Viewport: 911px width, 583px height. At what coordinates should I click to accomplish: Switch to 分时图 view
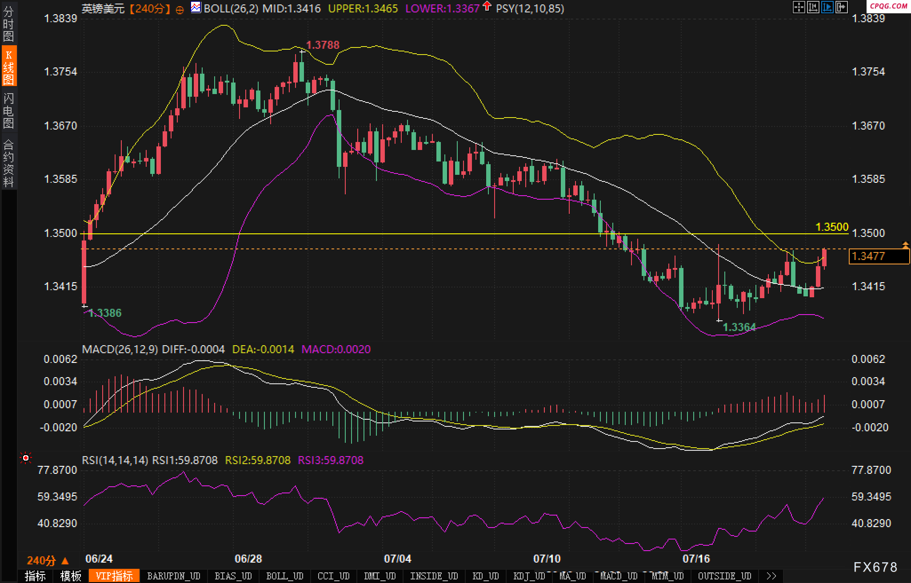coord(8,24)
